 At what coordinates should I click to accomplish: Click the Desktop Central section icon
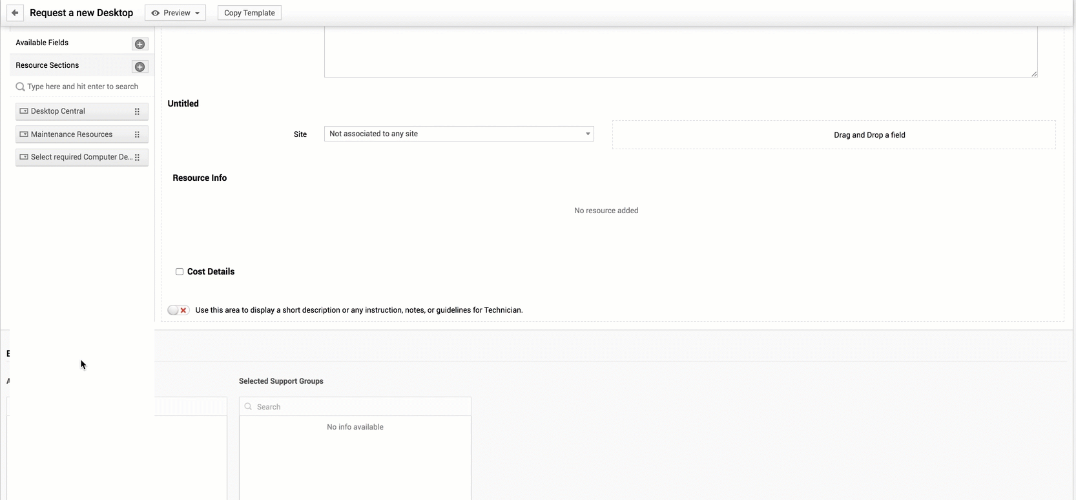coord(24,111)
